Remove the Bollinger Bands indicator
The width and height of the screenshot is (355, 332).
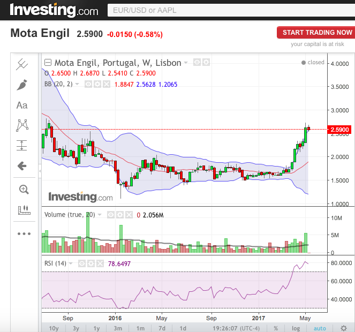pyautogui.click(x=107, y=84)
